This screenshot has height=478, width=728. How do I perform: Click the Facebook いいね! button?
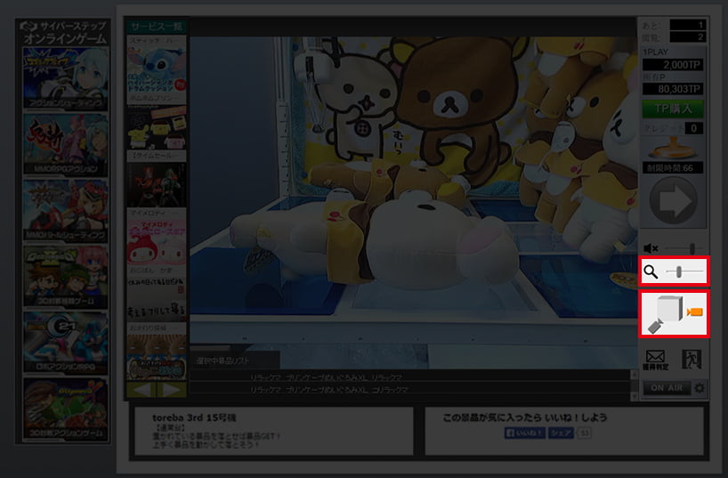coord(524,433)
